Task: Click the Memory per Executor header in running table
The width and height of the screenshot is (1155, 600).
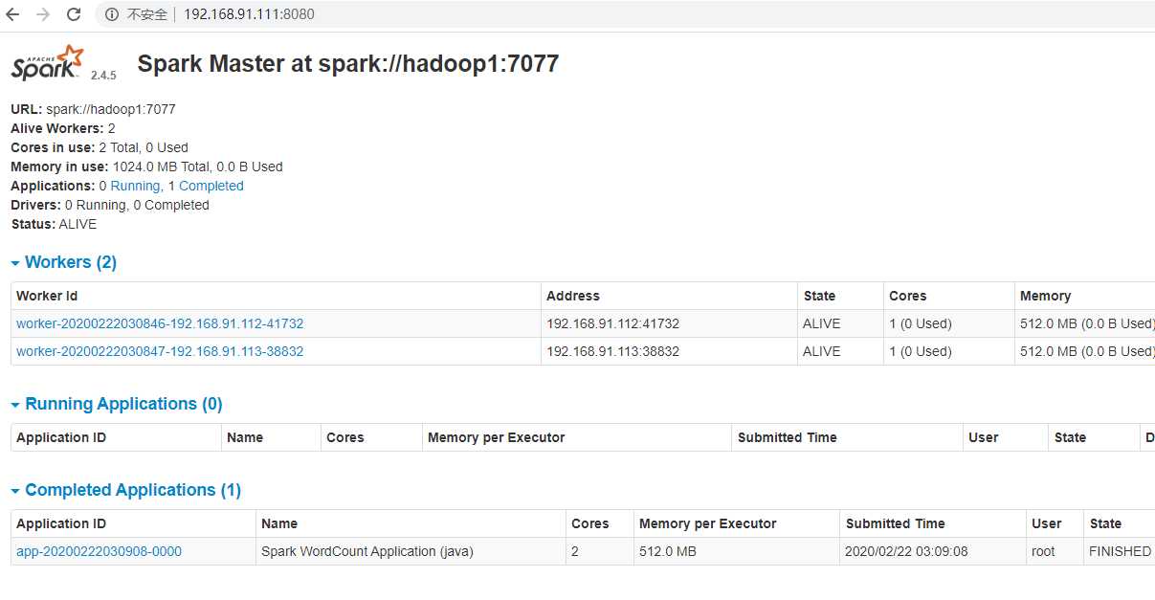Action: coord(496,437)
